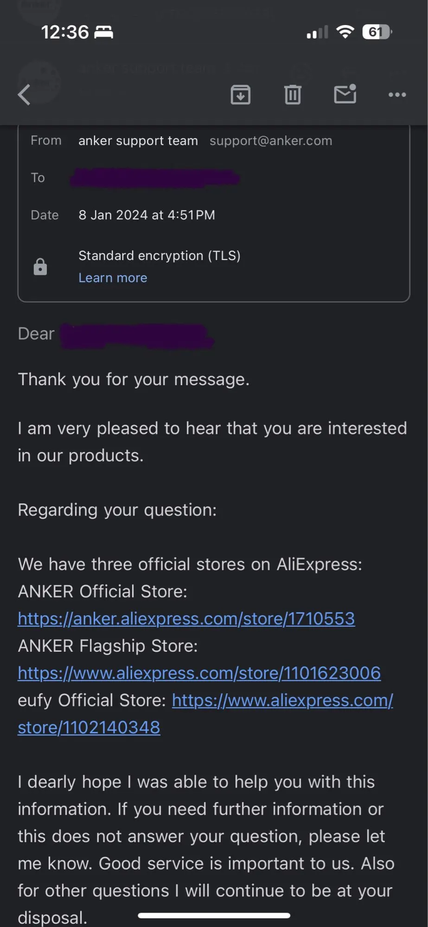Open the ANKER Flagship Store link
Image resolution: width=428 pixels, height=927 pixels.
coord(199,673)
